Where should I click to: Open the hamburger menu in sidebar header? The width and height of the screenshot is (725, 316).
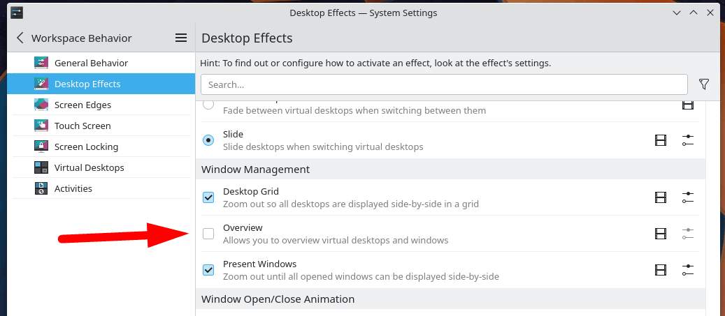[180, 38]
